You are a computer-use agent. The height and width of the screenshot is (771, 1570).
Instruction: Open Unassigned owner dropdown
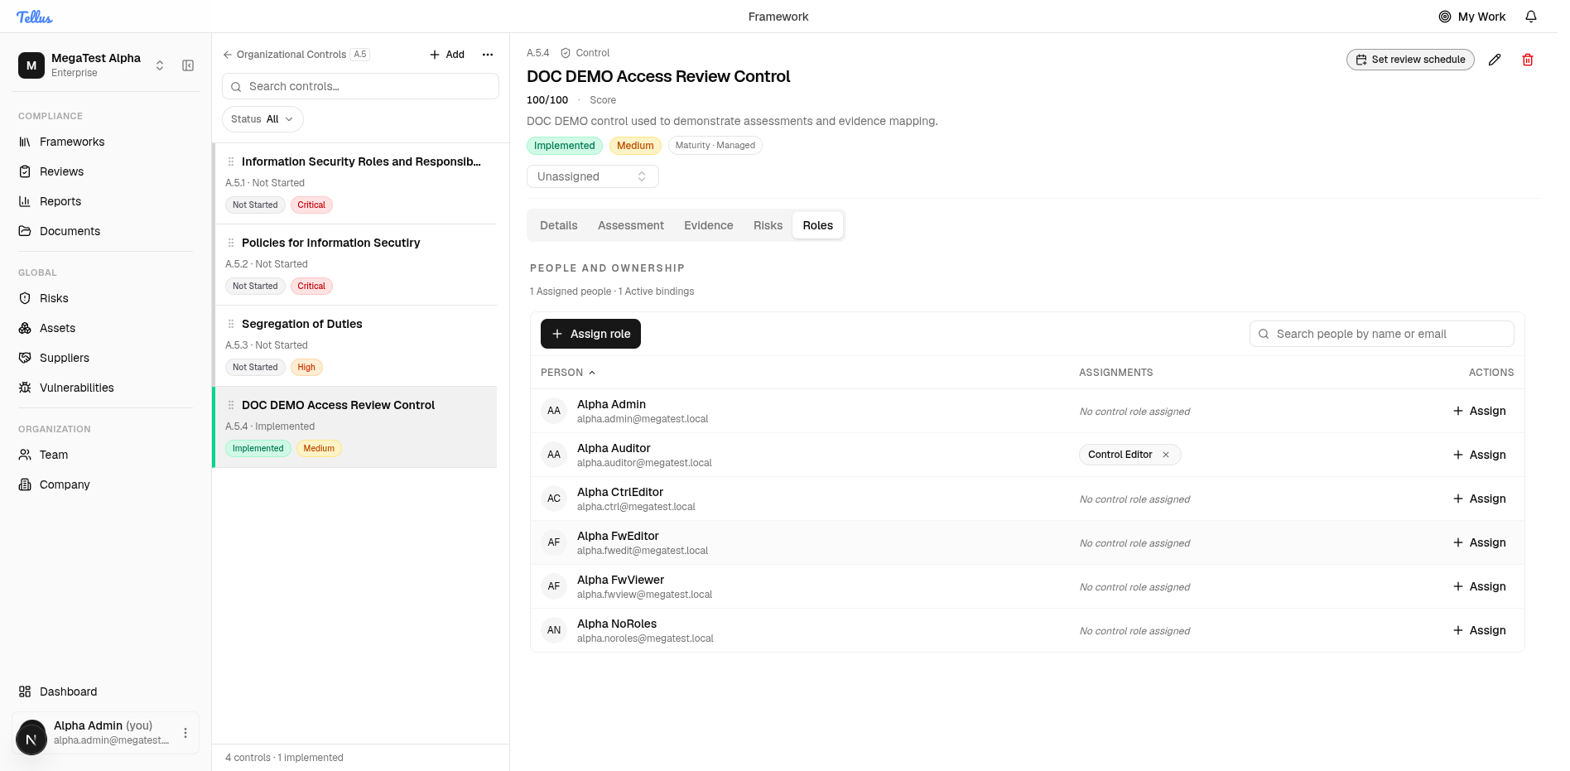point(593,176)
